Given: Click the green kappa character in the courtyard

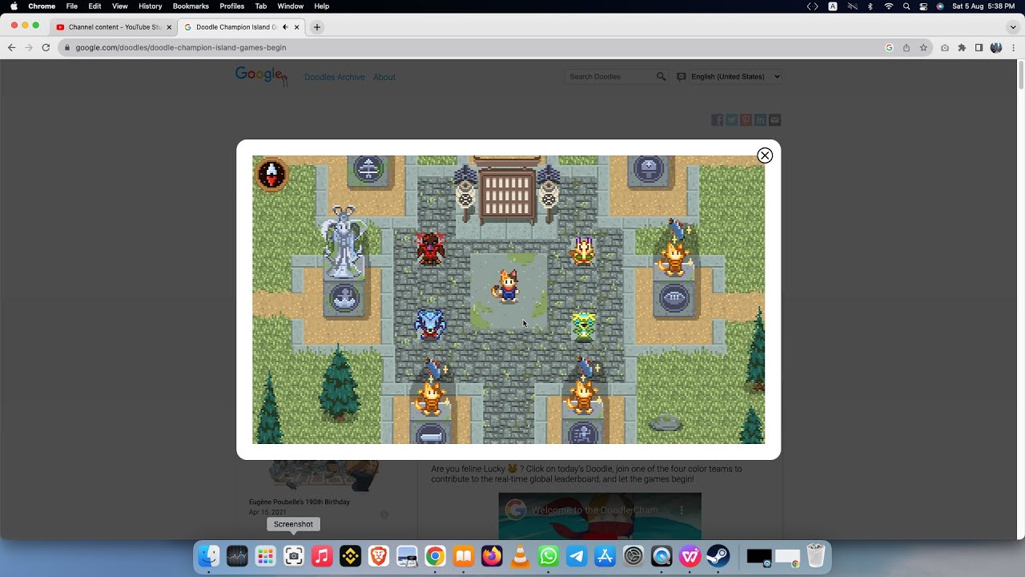Looking at the screenshot, I should [583, 327].
